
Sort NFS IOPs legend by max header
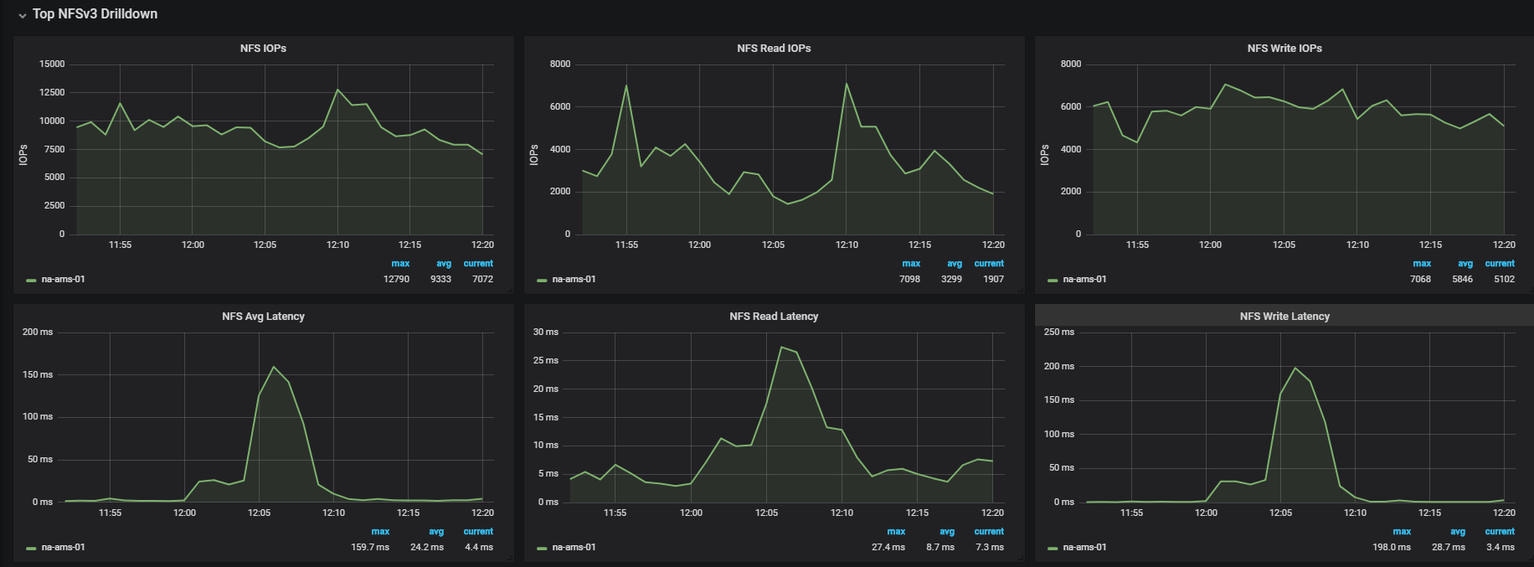coord(400,264)
